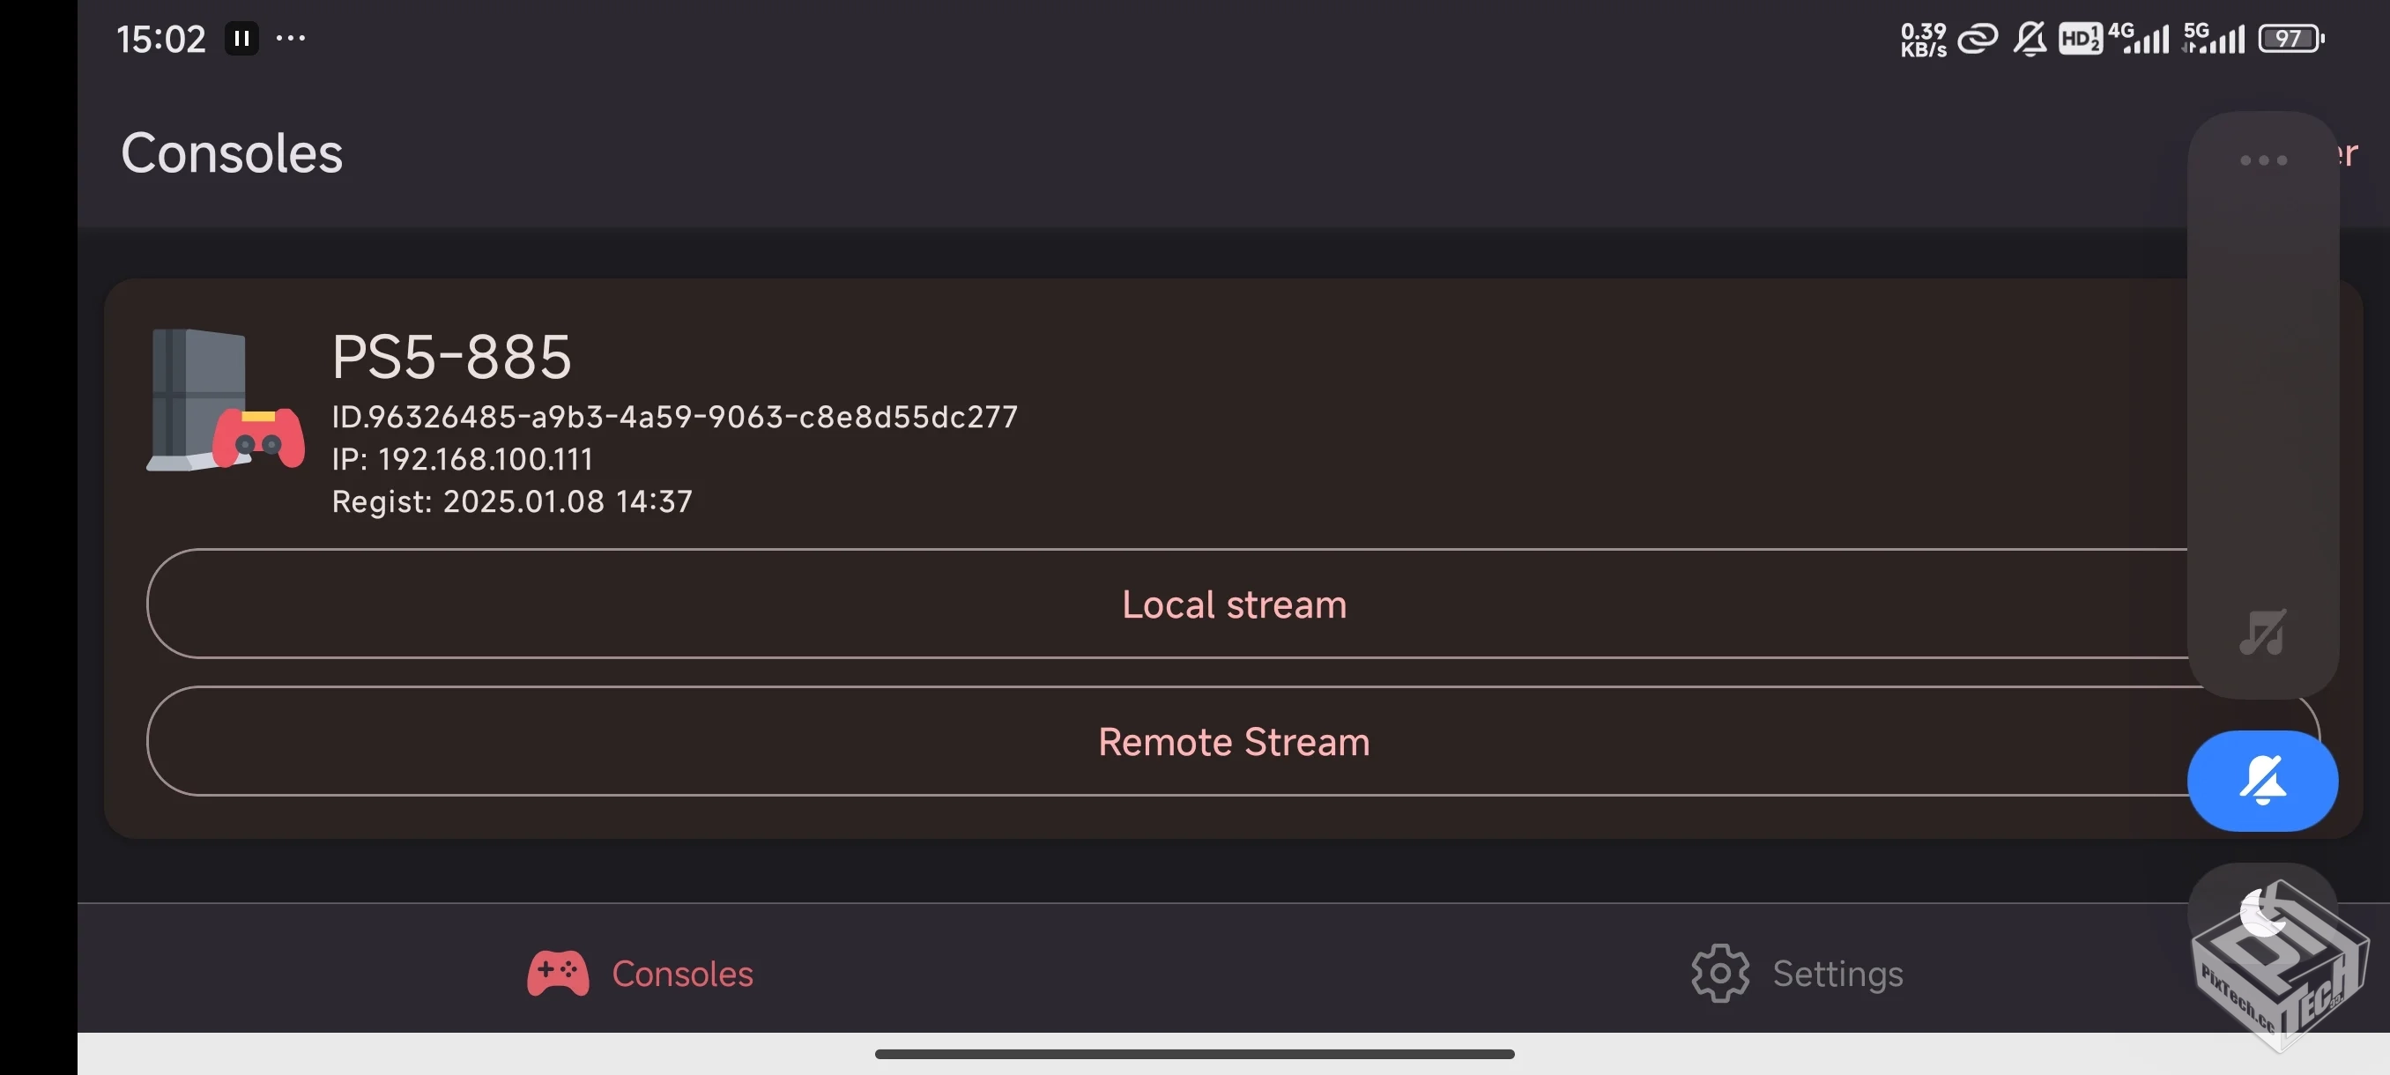Tap the 5G signal strength icon
This screenshot has height=1075, width=2390.
(2213, 39)
